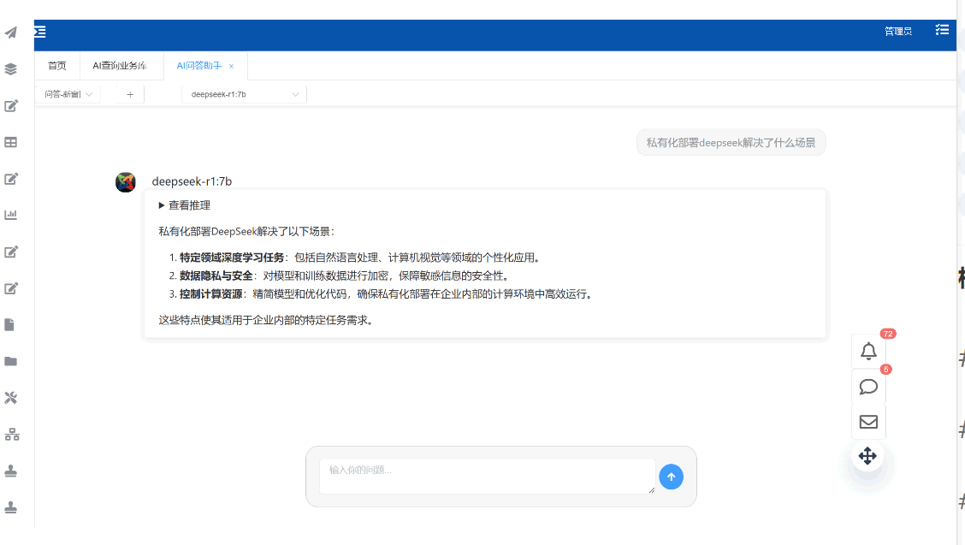
Task: Select the network hierarchy icon in the sidebar
Action: [x=11, y=434]
